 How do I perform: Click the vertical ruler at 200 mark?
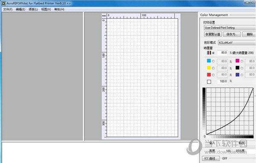(x=104, y=89)
